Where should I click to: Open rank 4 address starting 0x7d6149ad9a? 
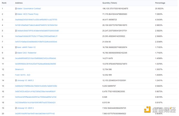(x=36, y=25)
